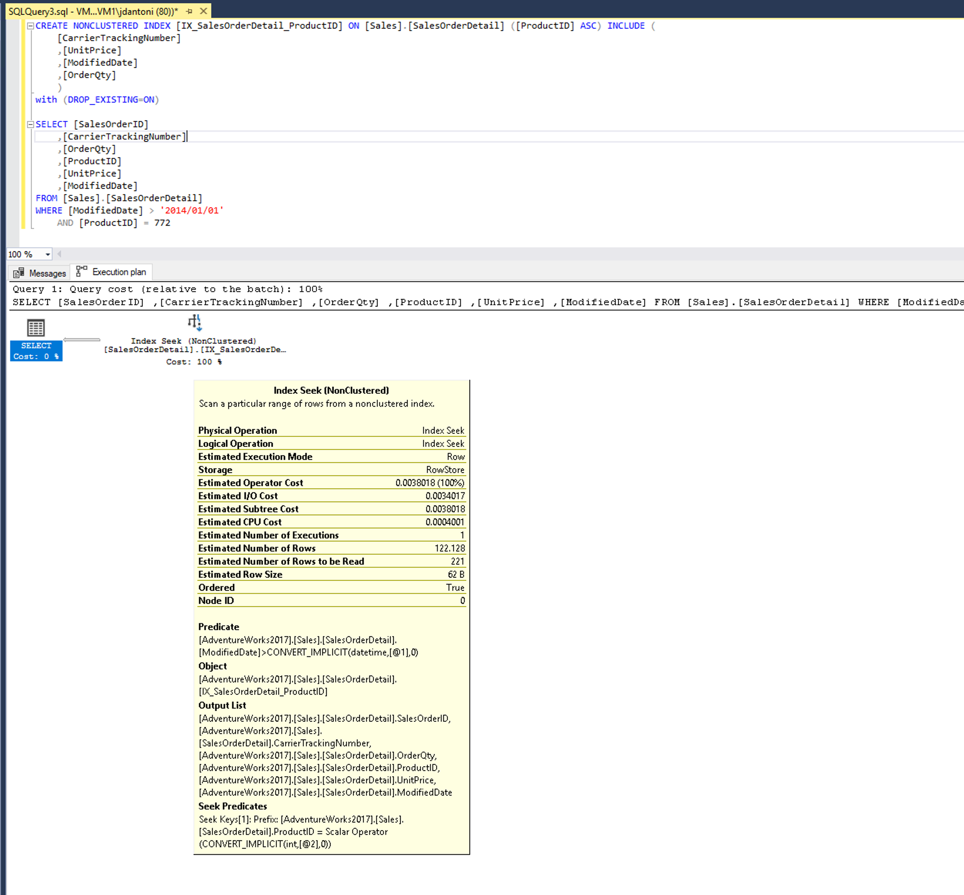Switch to the Messages tab

click(x=47, y=273)
